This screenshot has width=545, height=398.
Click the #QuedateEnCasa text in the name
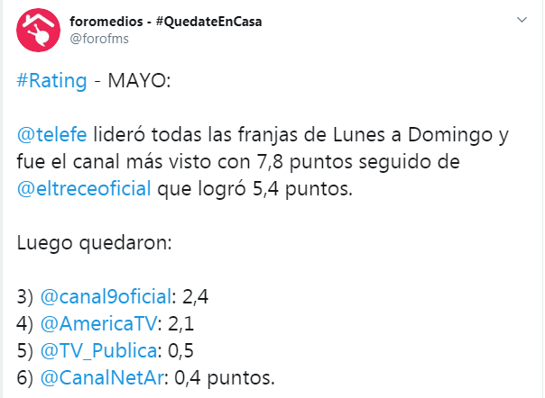pos(208,22)
